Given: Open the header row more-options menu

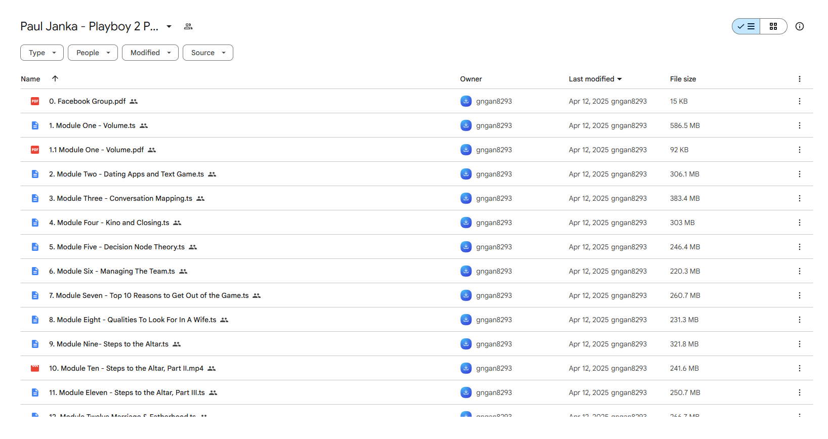Looking at the screenshot, I should tap(800, 79).
